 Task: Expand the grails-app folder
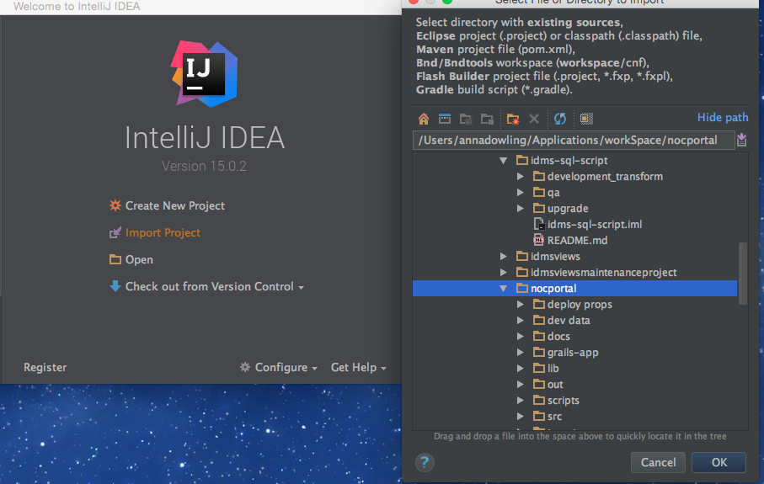coord(521,353)
